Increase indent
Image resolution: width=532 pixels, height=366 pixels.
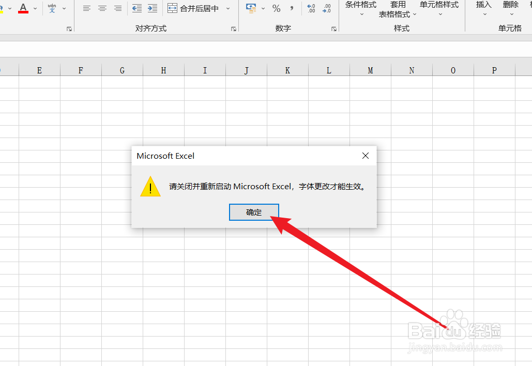(153, 8)
